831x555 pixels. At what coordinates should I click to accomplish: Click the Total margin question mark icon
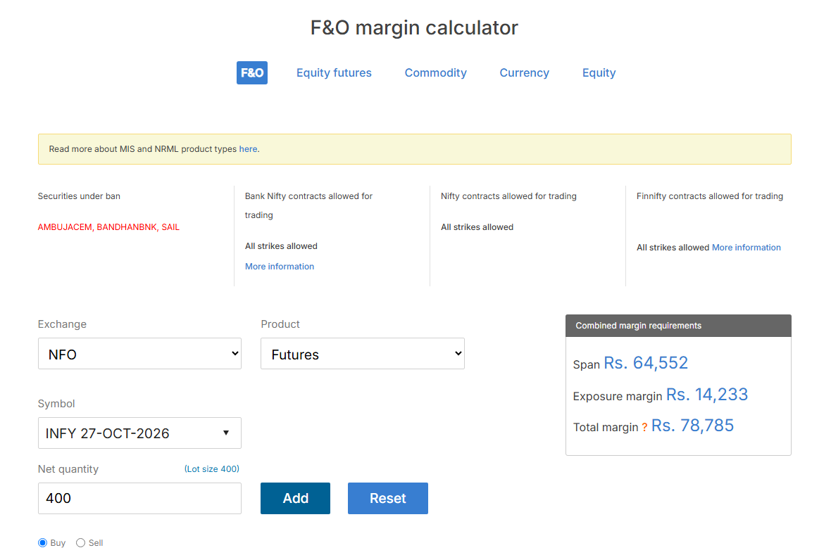coord(644,428)
